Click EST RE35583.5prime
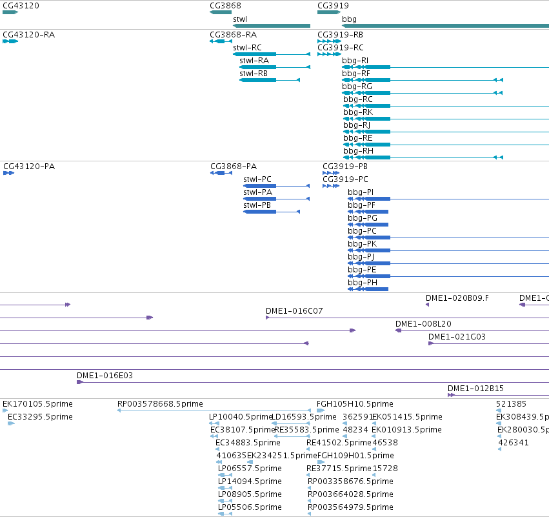The width and height of the screenshot is (549, 517). tap(292, 436)
